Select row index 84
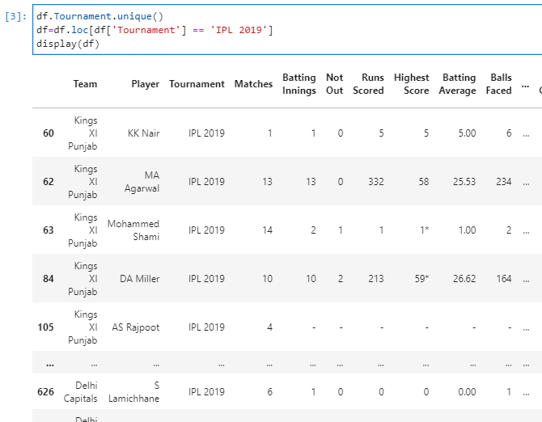The width and height of the screenshot is (542, 422). click(49, 279)
